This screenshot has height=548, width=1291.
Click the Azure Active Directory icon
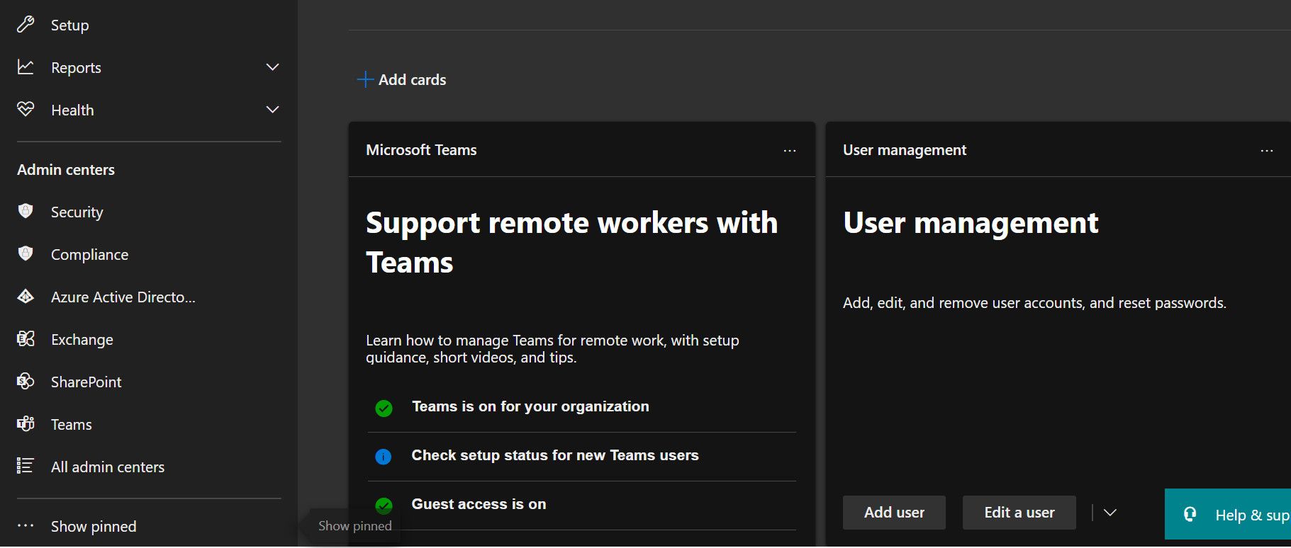[x=26, y=297]
